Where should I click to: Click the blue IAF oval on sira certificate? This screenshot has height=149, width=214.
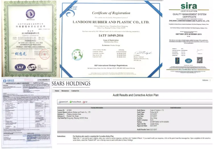tap(188, 61)
